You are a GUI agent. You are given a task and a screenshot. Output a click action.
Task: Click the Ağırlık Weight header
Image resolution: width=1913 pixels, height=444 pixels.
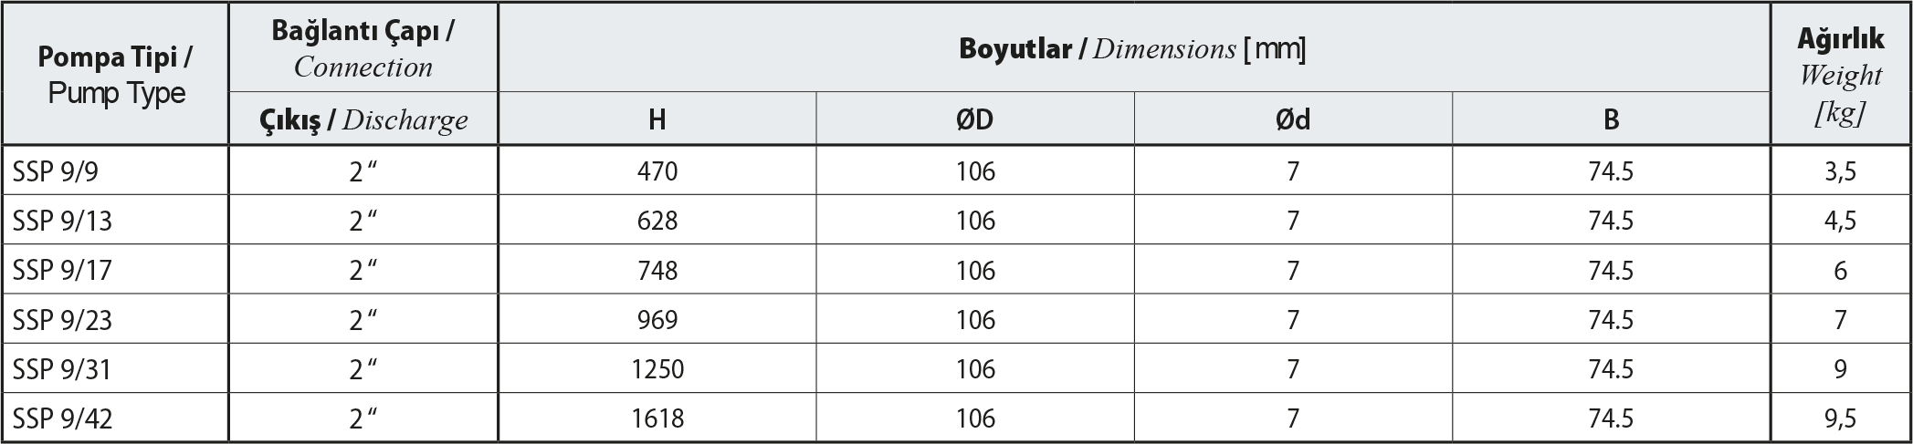[1840, 74]
